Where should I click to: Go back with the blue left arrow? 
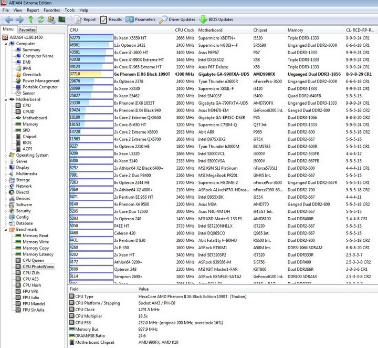9,19
